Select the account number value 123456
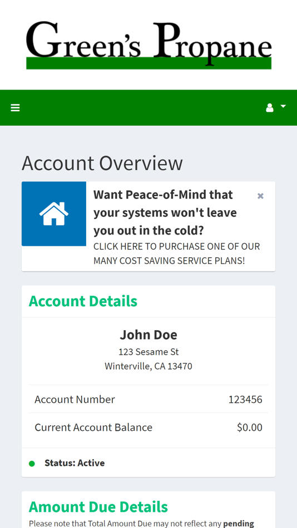Image resolution: width=297 pixels, height=528 pixels. (x=245, y=400)
